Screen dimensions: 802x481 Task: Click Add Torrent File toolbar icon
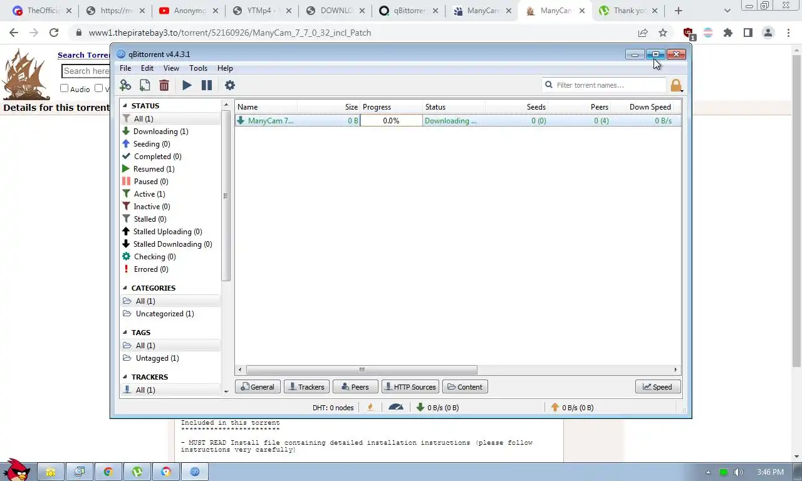point(145,85)
